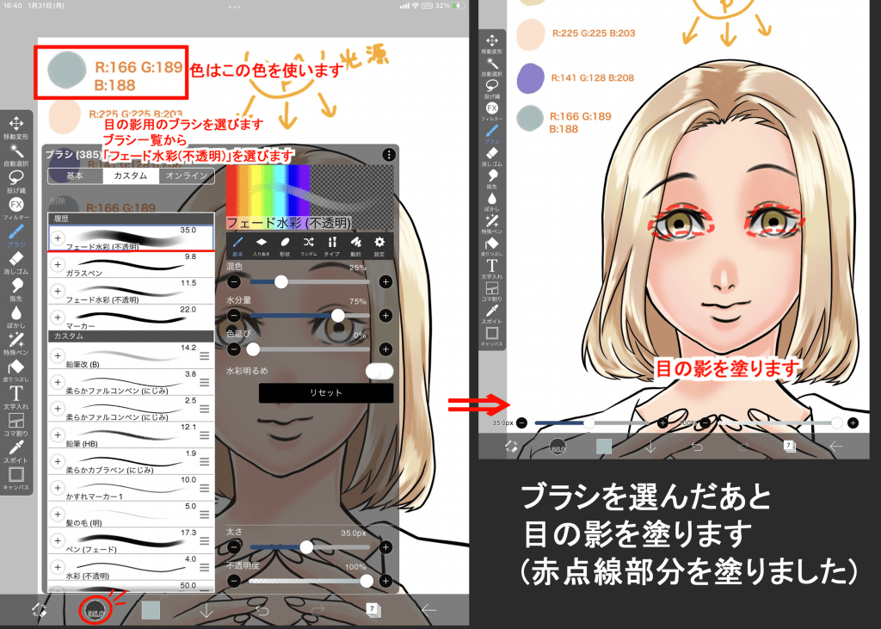Click the 削除 button above brush list

[x=57, y=200]
